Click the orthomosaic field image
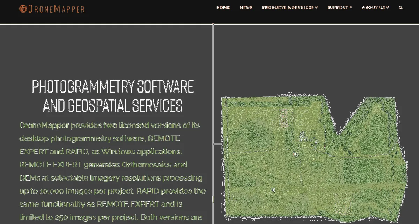The width and height of the screenshot is (419, 224). pos(314,158)
